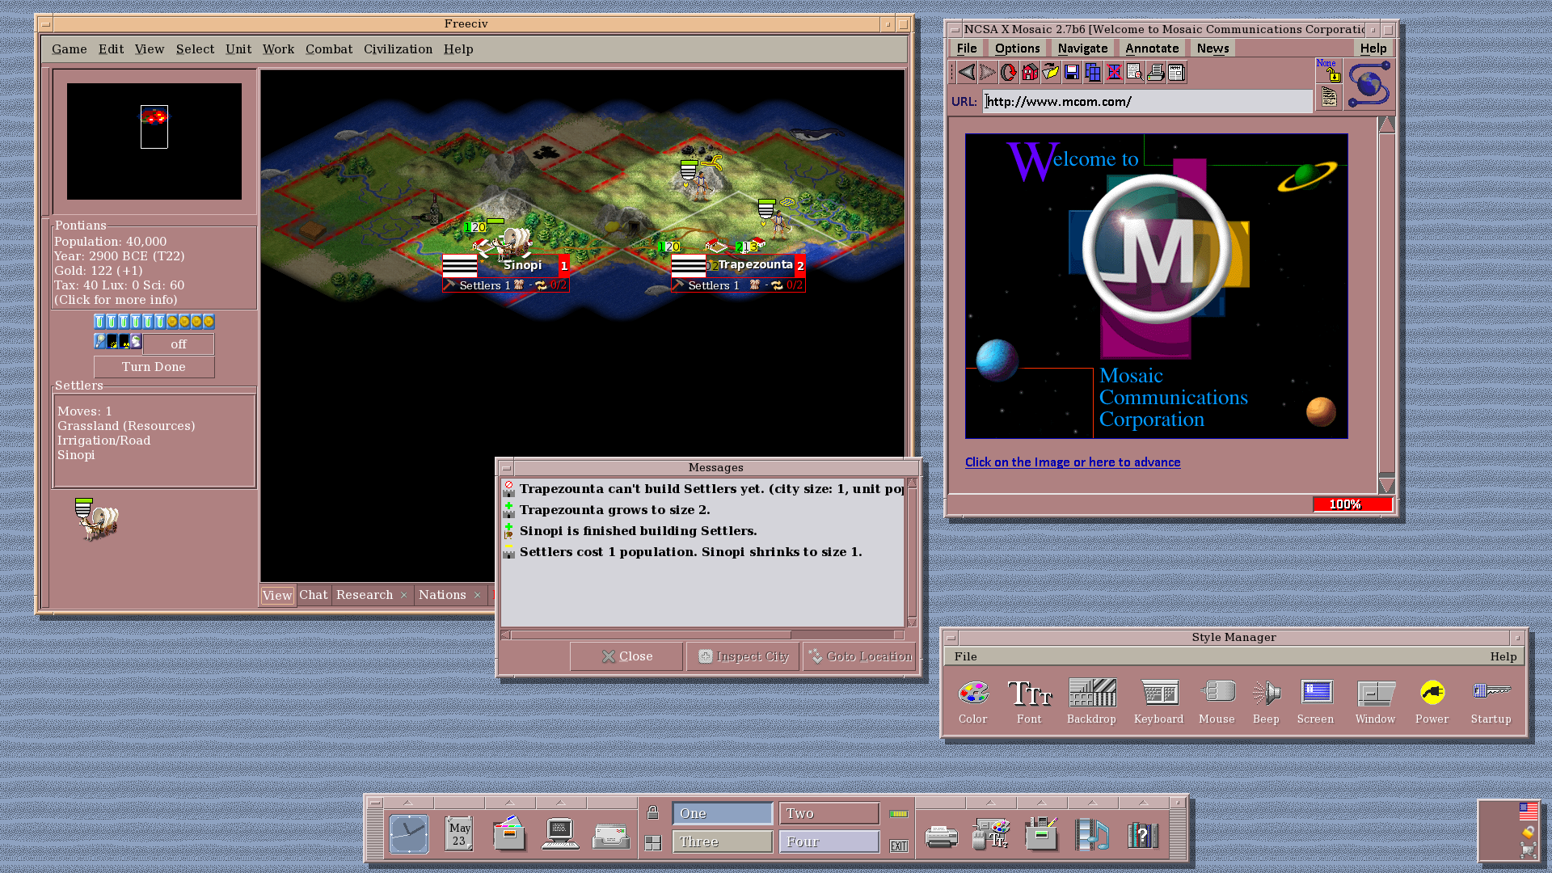The image size is (1552, 873).
Task: Switch to workspace Four
Action: [x=829, y=841]
